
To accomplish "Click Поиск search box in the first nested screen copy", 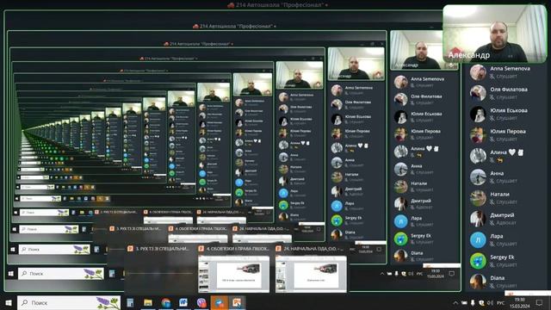I will click(61, 274).
